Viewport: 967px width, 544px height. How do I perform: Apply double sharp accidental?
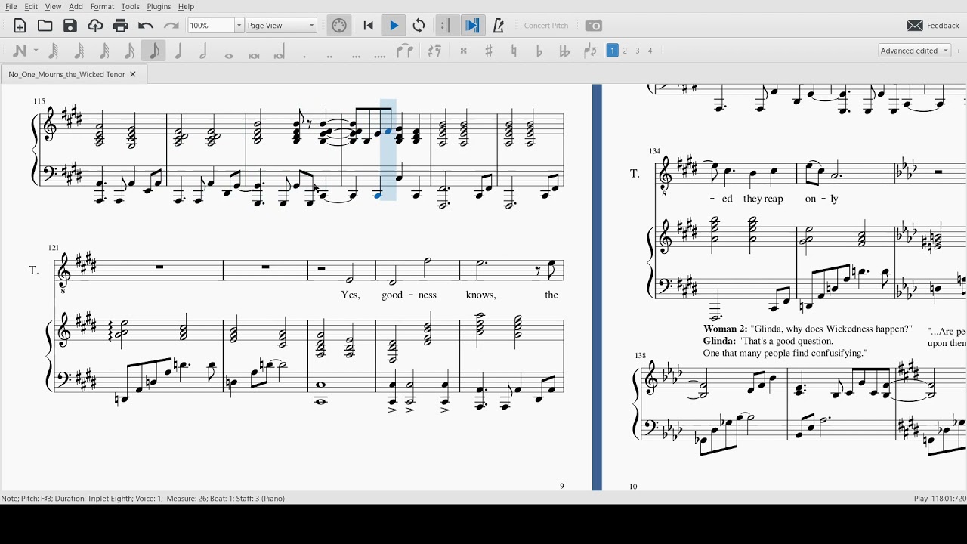(464, 51)
